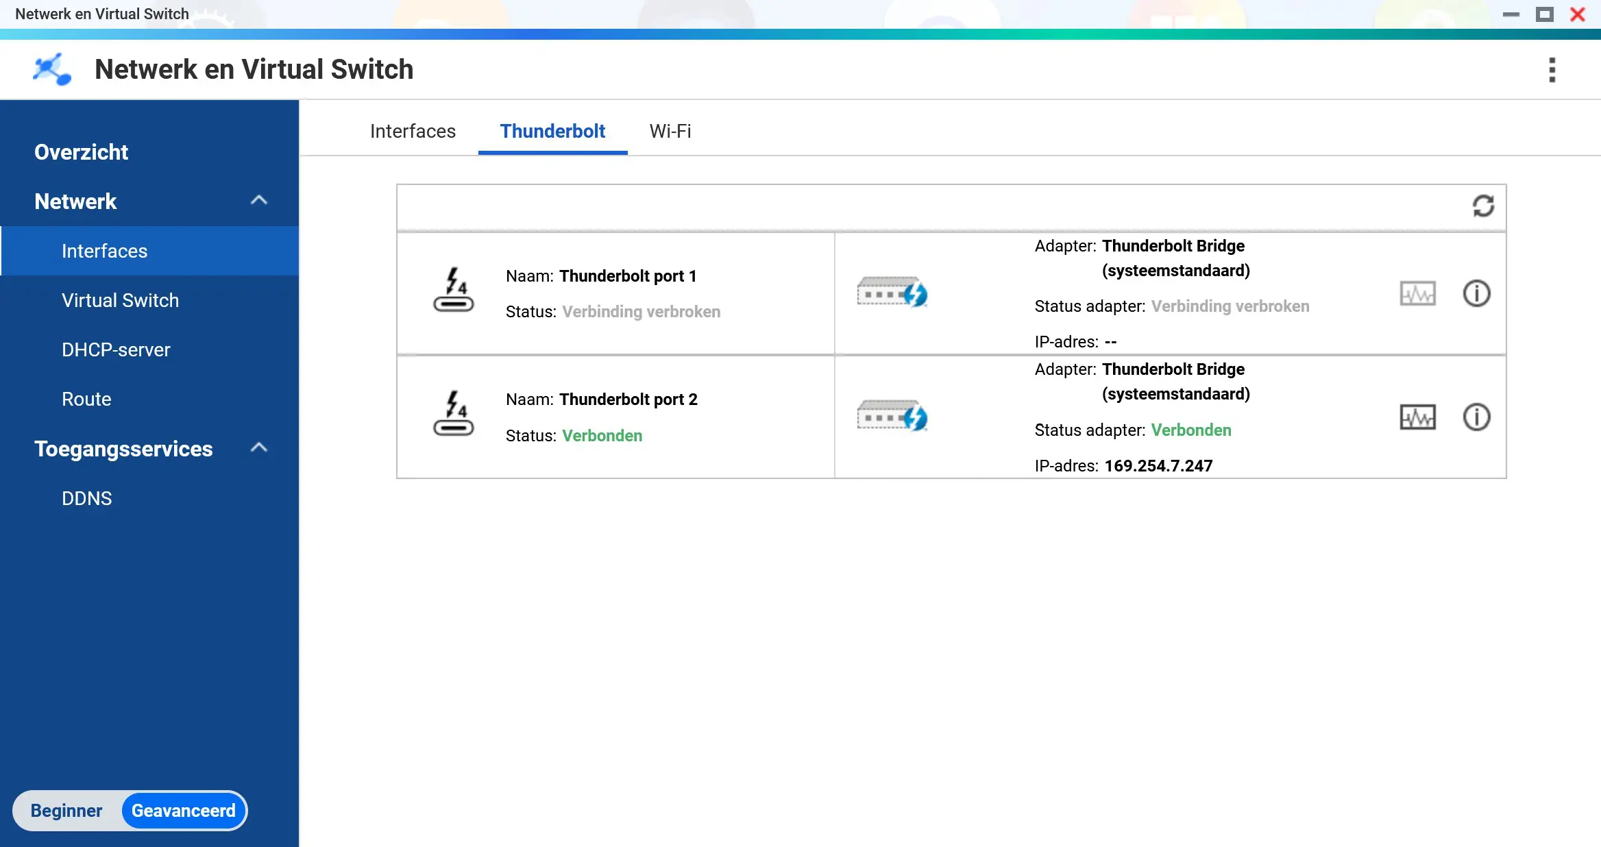Collapse the Toegangsservices sidebar section
Image resolution: width=1601 pixels, height=847 pixels.
(258, 448)
